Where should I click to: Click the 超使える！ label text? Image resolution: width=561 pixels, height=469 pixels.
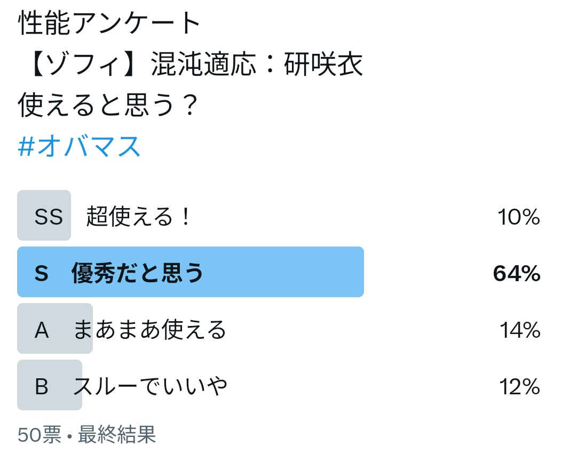(x=139, y=217)
